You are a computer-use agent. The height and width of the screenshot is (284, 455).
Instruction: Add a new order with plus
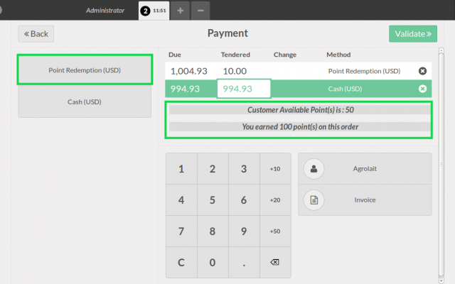point(180,11)
